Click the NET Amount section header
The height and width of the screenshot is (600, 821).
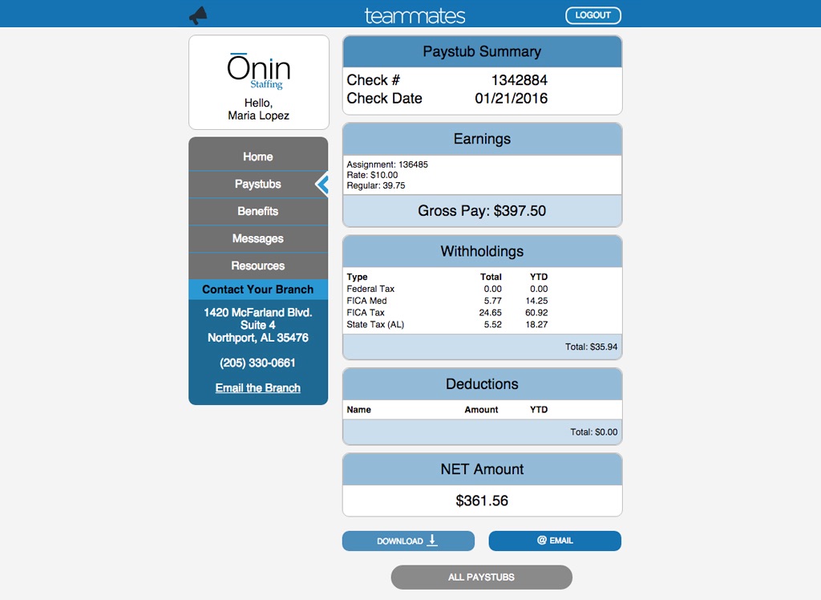coord(482,469)
